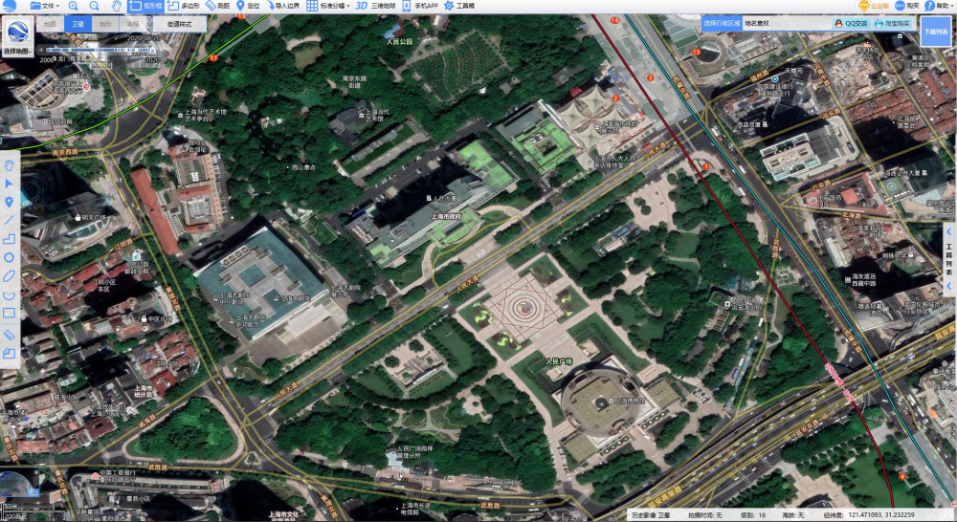Click the 历史影像 卫星 status text
This screenshot has height=522, width=957.
[x=651, y=515]
